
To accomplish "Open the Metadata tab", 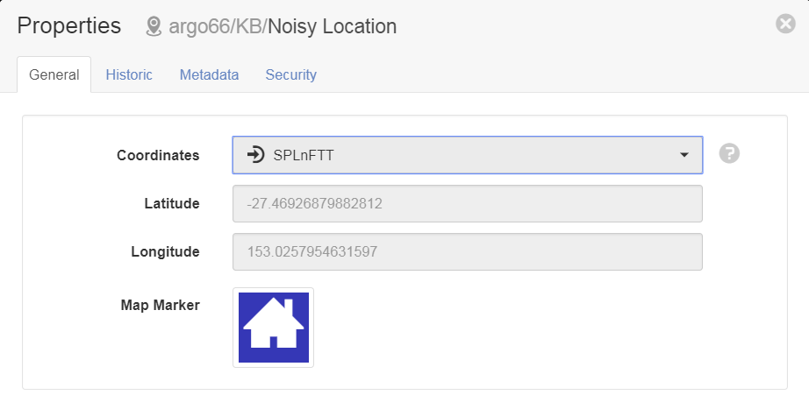I will point(209,74).
